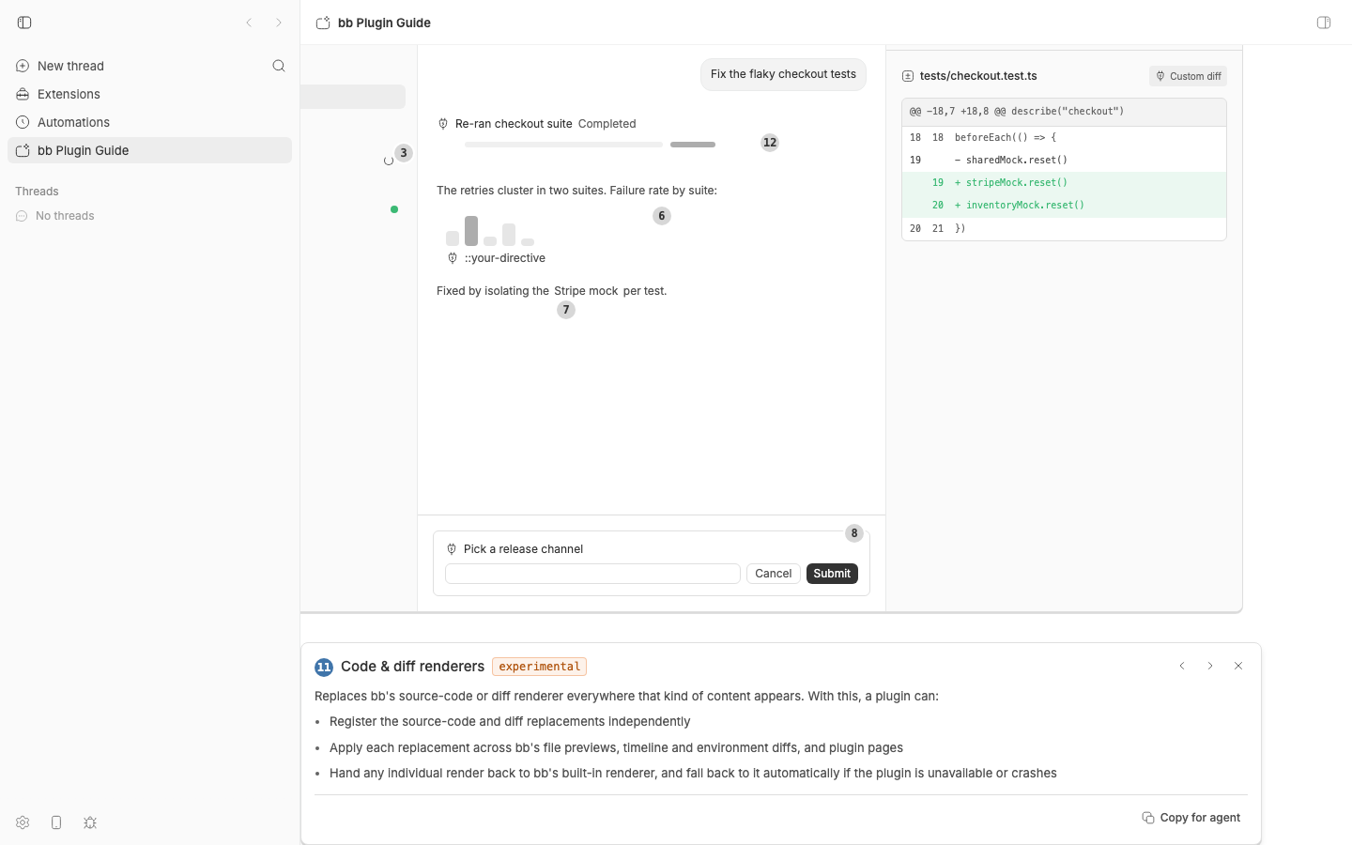The image size is (1352, 845).
Task: Open the debug bug icon in sidebar footer
Action: (x=90, y=822)
